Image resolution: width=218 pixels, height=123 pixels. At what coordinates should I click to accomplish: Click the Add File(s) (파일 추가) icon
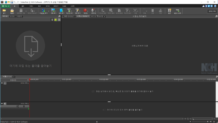[43, 10]
